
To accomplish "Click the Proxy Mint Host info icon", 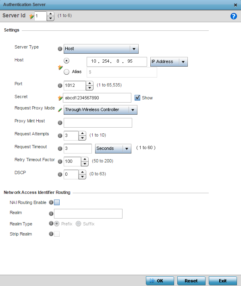I will 60,123.
